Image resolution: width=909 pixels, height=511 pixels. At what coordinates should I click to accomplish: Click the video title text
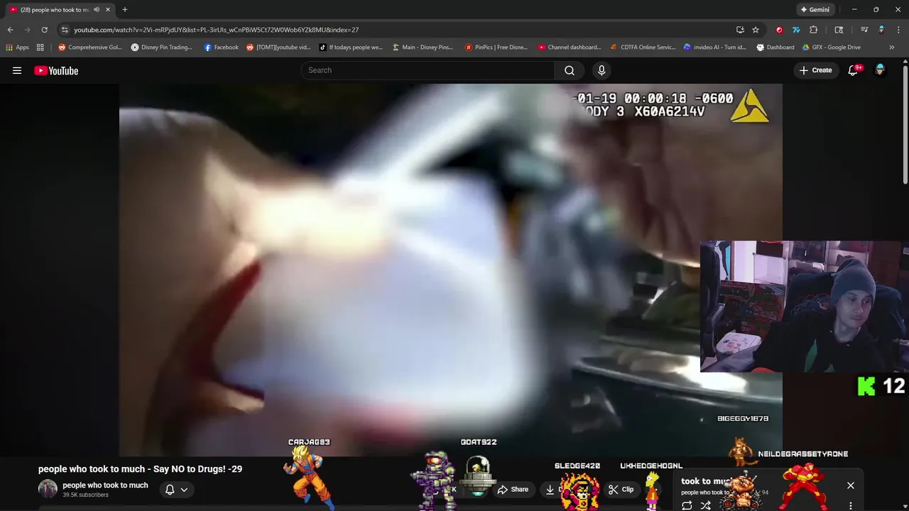[x=140, y=469]
